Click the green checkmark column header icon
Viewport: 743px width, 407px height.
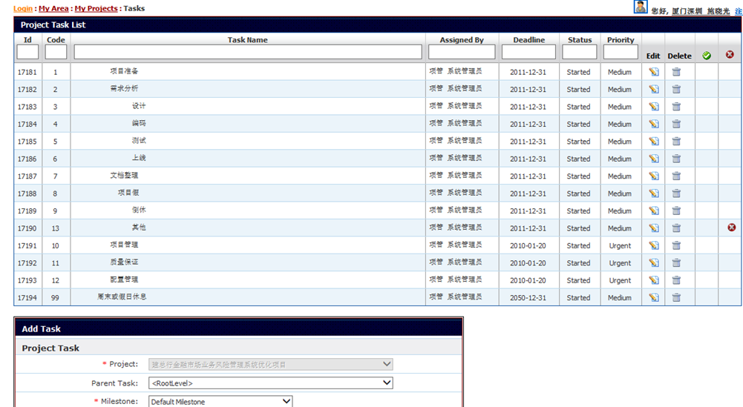pos(707,55)
